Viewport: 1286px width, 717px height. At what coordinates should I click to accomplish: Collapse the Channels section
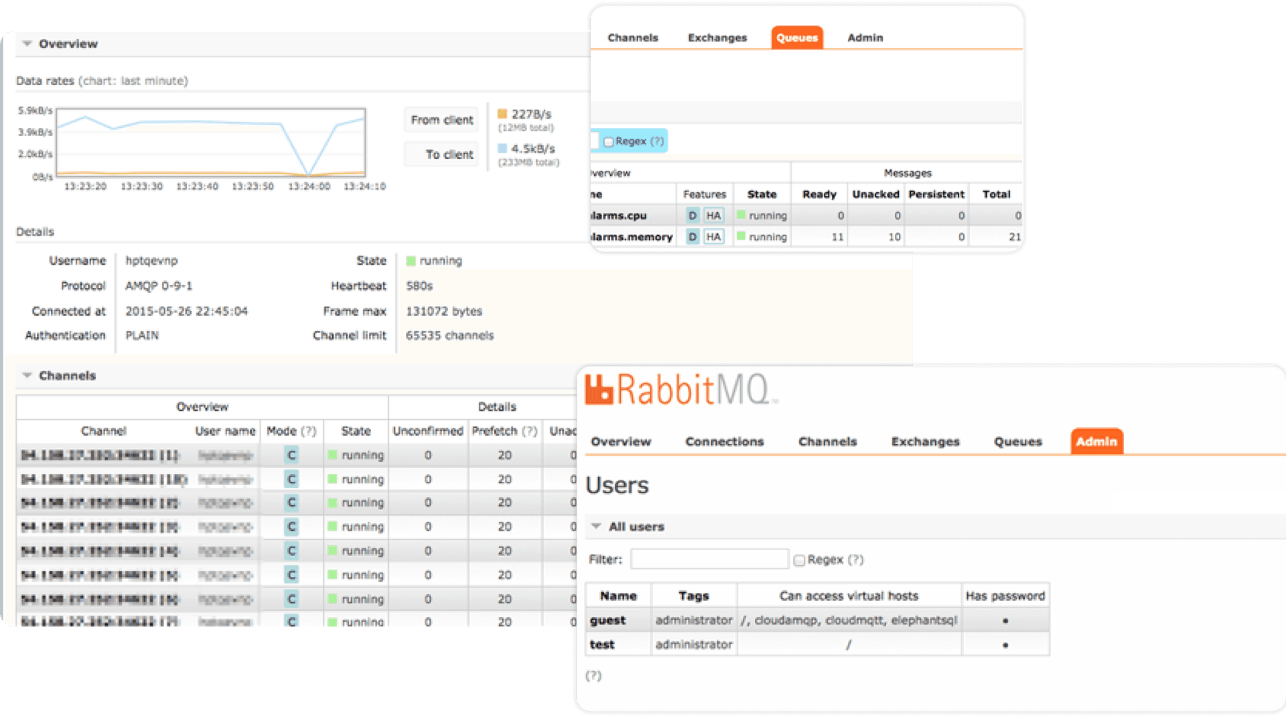click(x=27, y=376)
